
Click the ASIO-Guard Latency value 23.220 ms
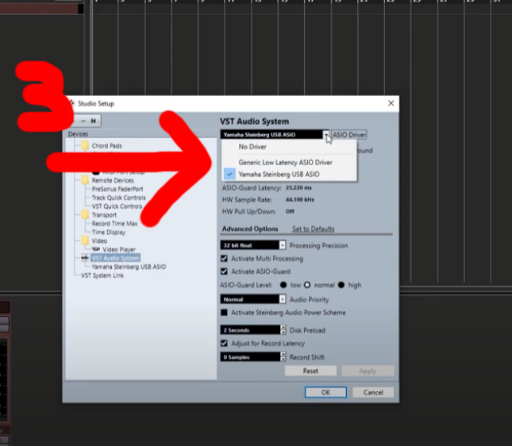coord(298,188)
